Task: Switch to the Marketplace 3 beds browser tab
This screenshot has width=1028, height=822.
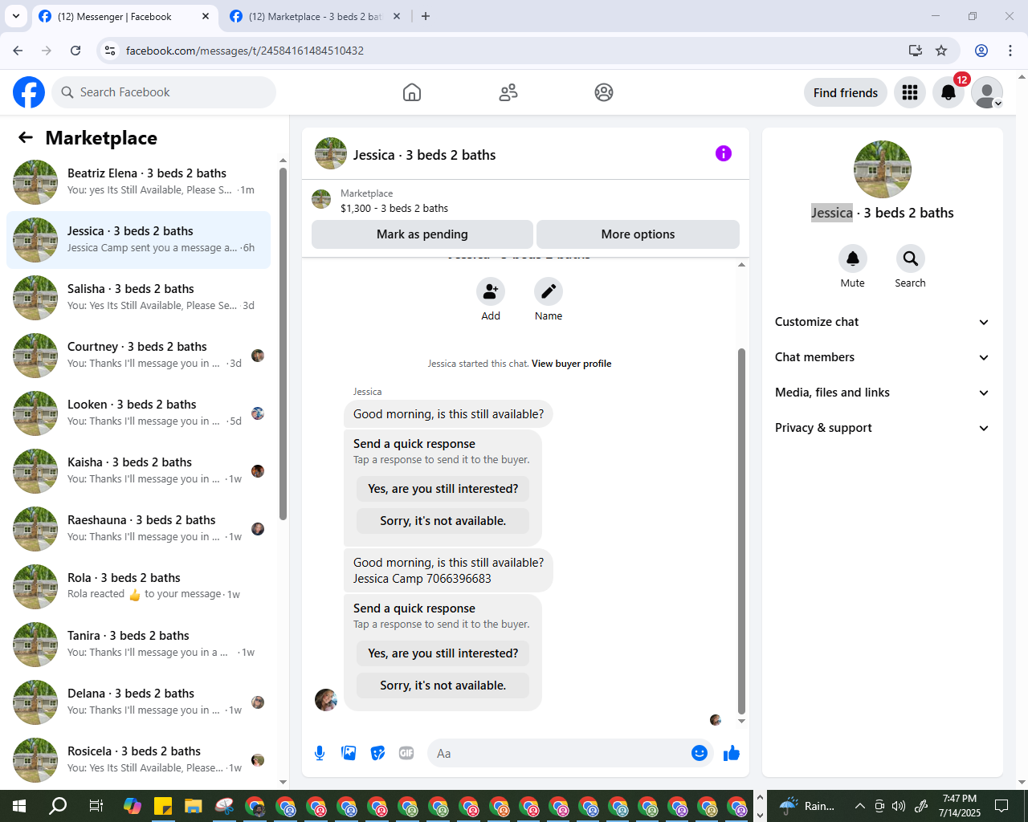Action: coord(316,16)
